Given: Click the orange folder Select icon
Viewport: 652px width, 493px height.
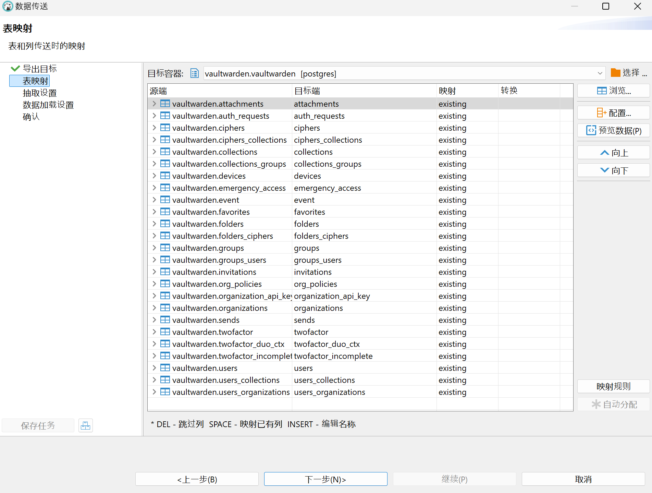Looking at the screenshot, I should (x=615, y=73).
